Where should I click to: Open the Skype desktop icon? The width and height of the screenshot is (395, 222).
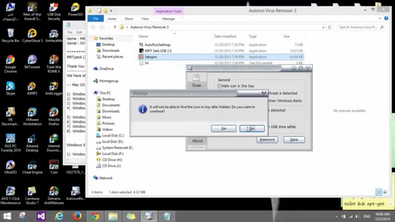tap(10, 88)
